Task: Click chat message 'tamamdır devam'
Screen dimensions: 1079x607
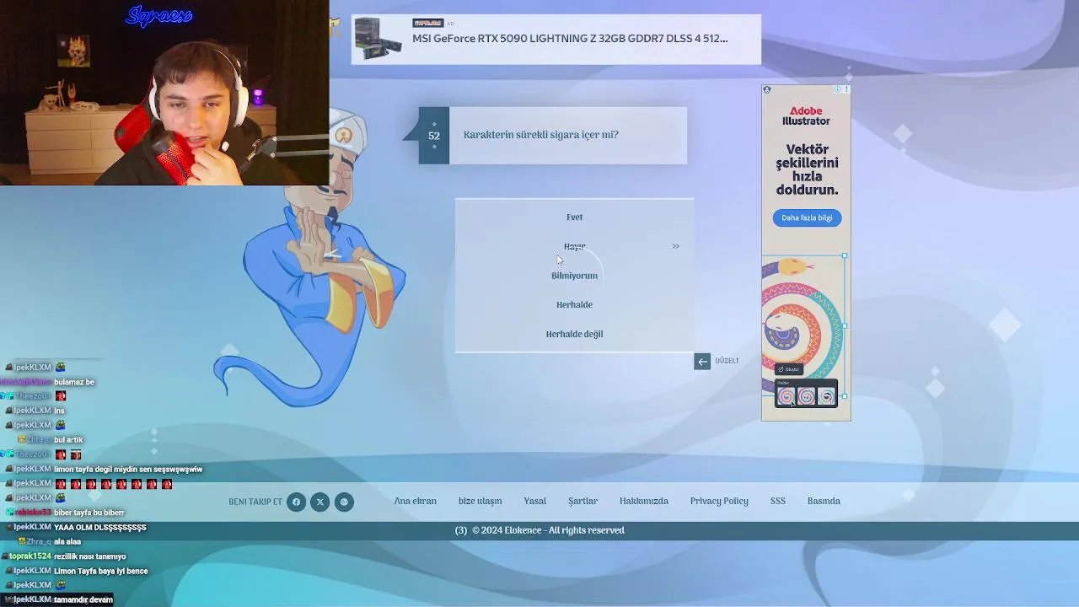Action: click(x=83, y=599)
